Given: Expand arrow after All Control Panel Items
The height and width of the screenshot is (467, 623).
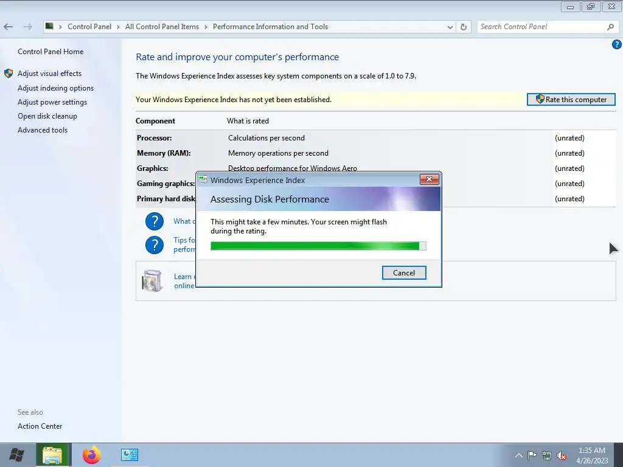Looking at the screenshot, I should pyautogui.click(x=206, y=27).
